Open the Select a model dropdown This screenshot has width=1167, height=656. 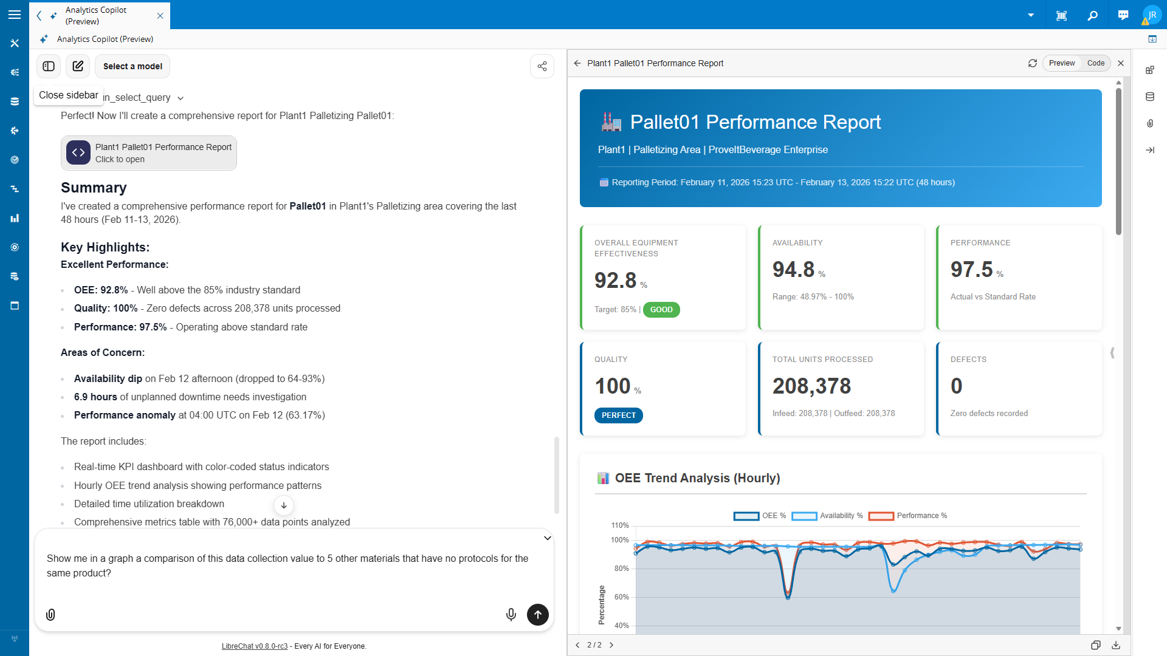(x=133, y=66)
